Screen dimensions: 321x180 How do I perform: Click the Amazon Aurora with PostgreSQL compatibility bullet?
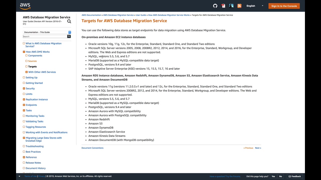[x=117, y=115]
